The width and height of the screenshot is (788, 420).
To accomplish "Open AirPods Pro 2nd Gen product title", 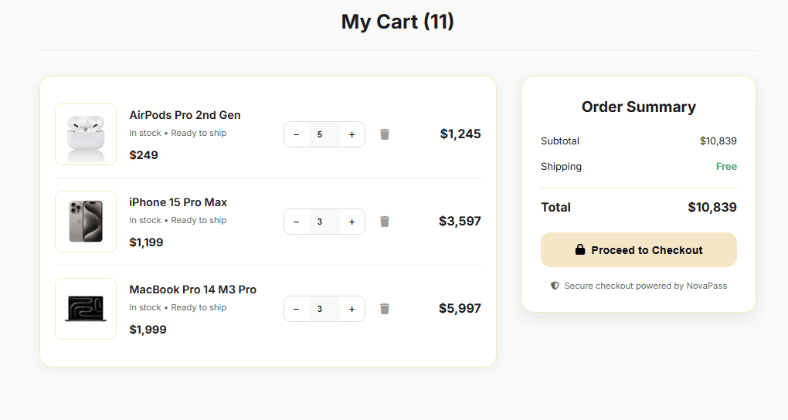I will pyautogui.click(x=185, y=115).
